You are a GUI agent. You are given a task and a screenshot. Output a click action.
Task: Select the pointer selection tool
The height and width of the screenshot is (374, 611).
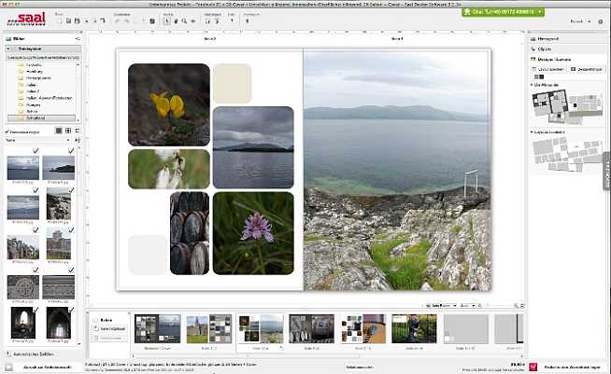(167, 21)
